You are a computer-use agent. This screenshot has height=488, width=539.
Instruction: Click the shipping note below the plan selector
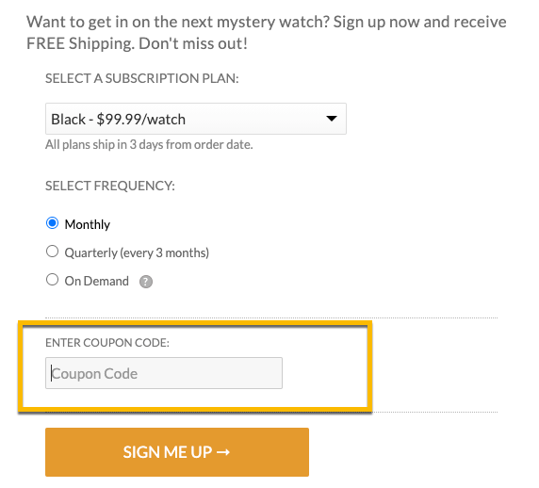coord(149,145)
